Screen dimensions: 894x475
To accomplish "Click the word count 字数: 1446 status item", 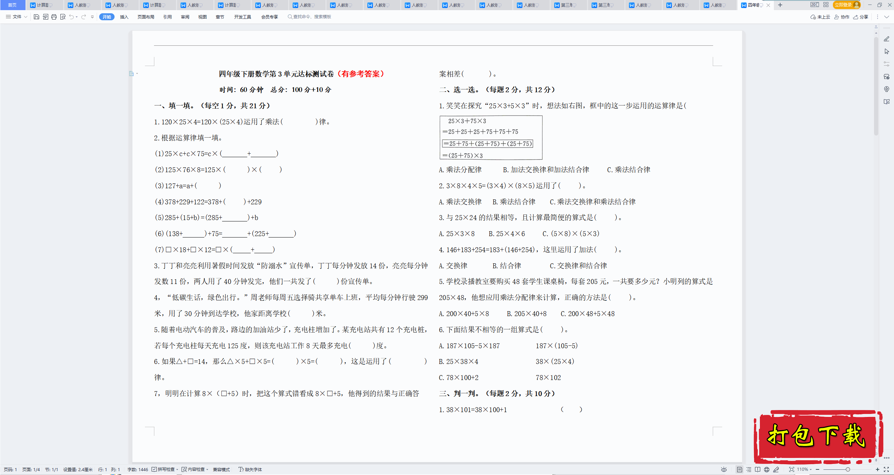I will pyautogui.click(x=138, y=469).
